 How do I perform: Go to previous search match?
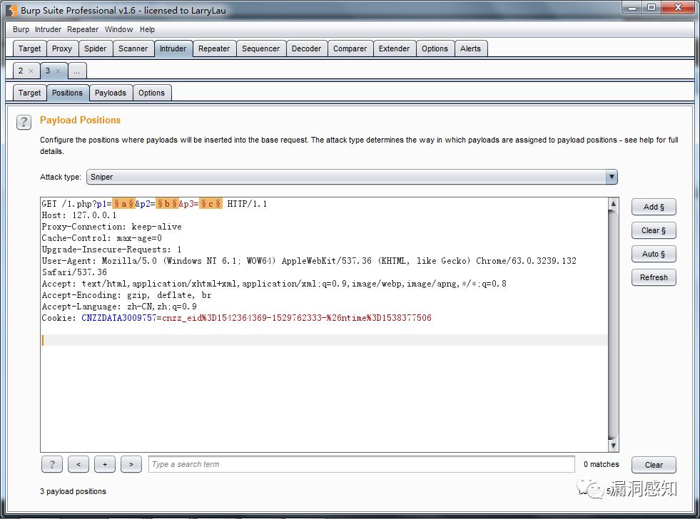click(x=78, y=464)
